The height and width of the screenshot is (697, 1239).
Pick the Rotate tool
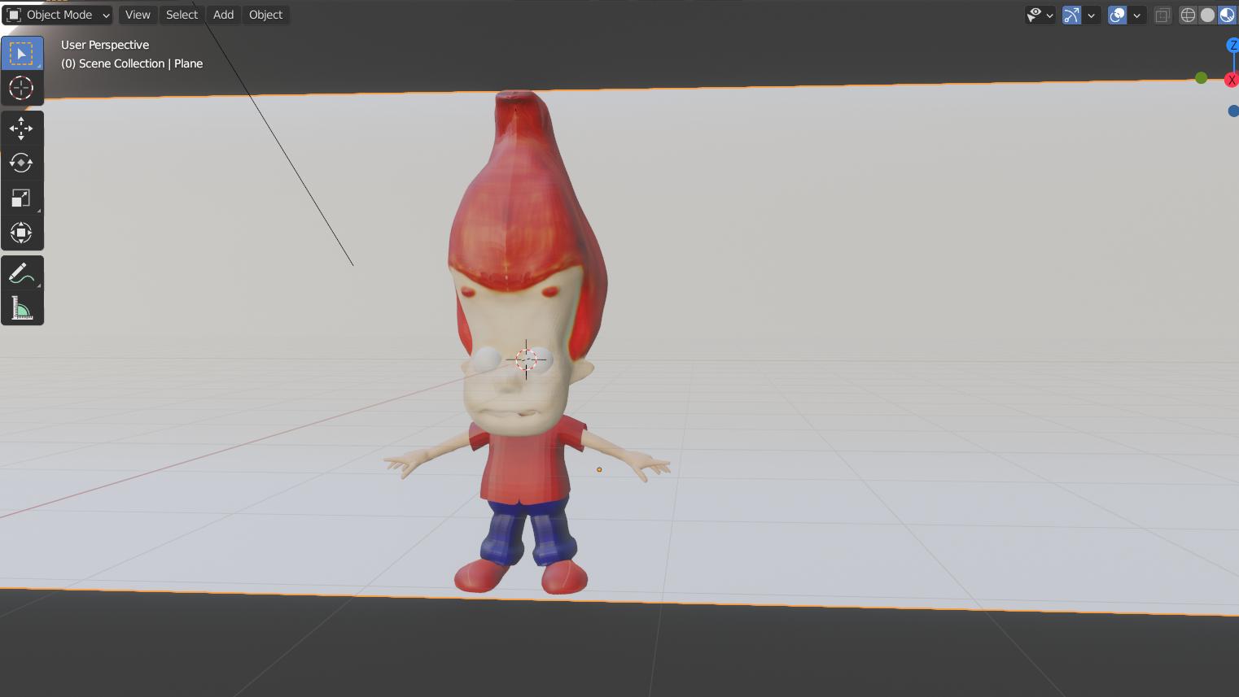pyautogui.click(x=21, y=163)
